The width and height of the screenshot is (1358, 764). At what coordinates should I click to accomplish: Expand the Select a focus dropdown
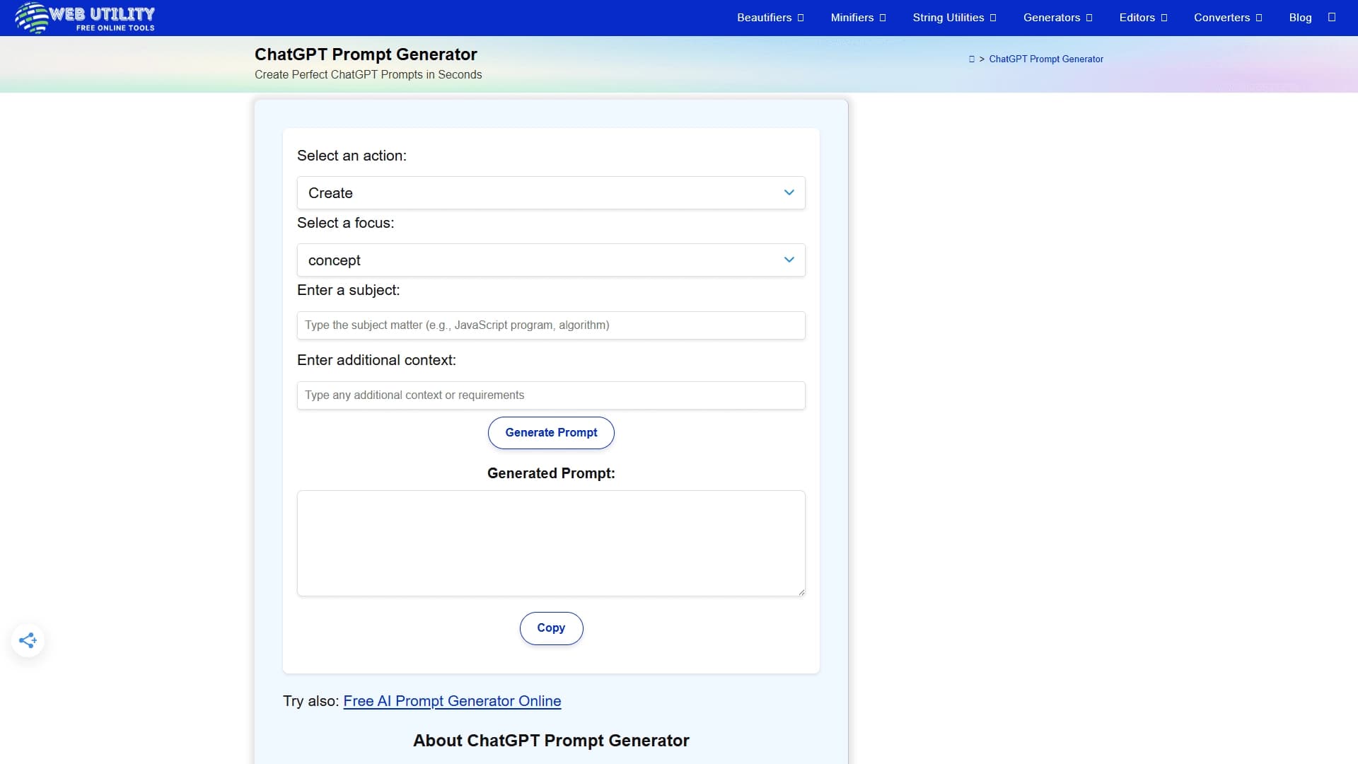[x=551, y=260]
